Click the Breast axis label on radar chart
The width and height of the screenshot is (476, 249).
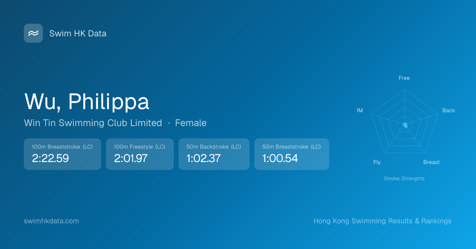click(x=432, y=162)
